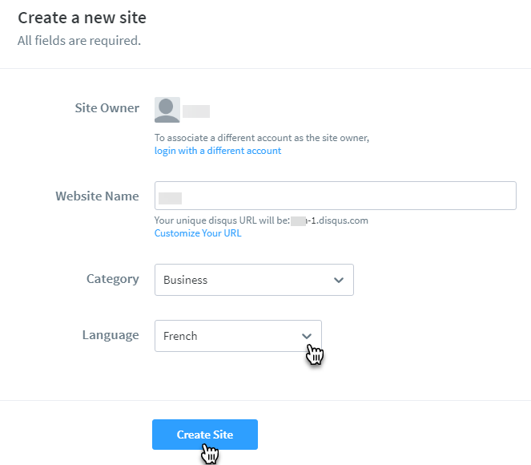This screenshot has width=531, height=465.
Task: Click "login with a different account" link
Action: click(x=218, y=151)
